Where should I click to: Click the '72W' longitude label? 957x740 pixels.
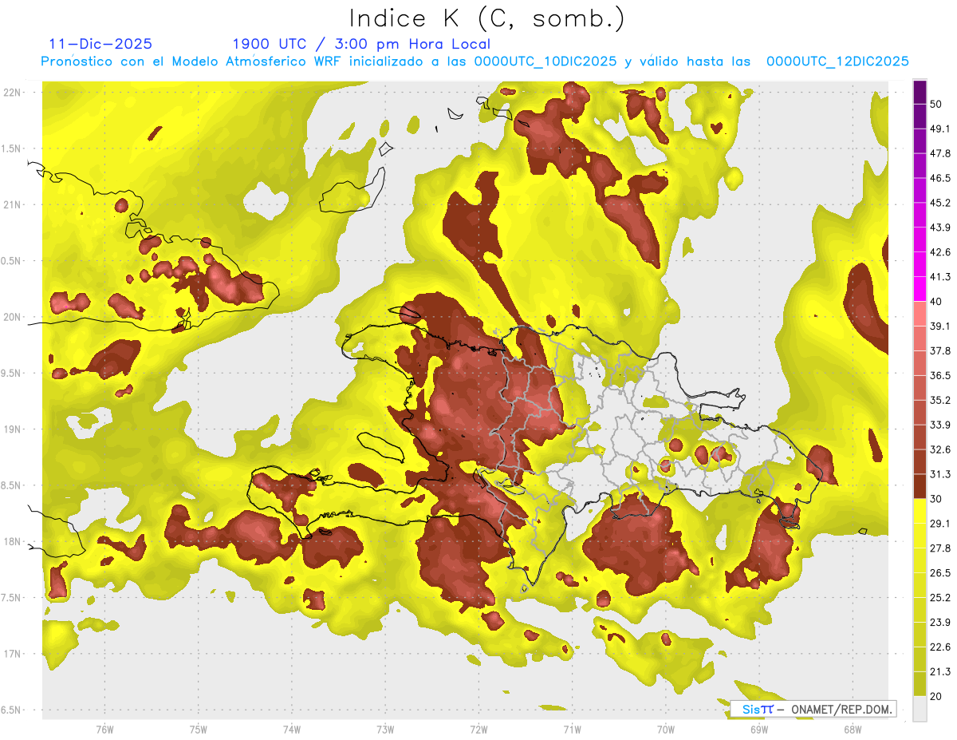(x=478, y=730)
